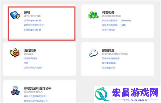The height and width of the screenshot is (103, 161).
Task: Open the 我的游戏账号丢失了! link
Action: point(34,25)
